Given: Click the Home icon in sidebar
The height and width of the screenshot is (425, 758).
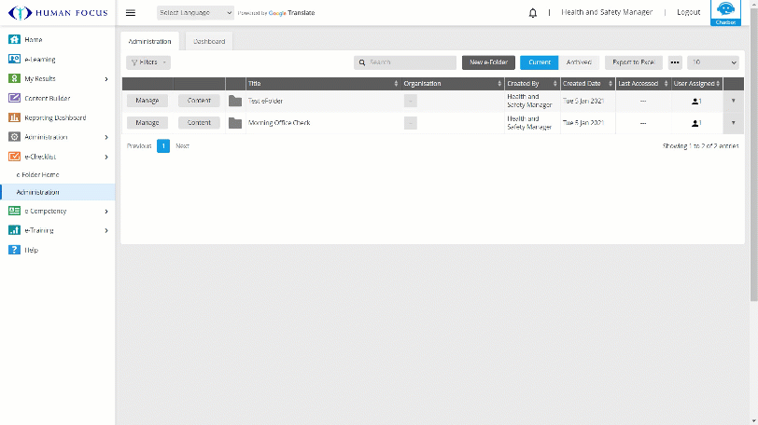Looking at the screenshot, I should 14,40.
